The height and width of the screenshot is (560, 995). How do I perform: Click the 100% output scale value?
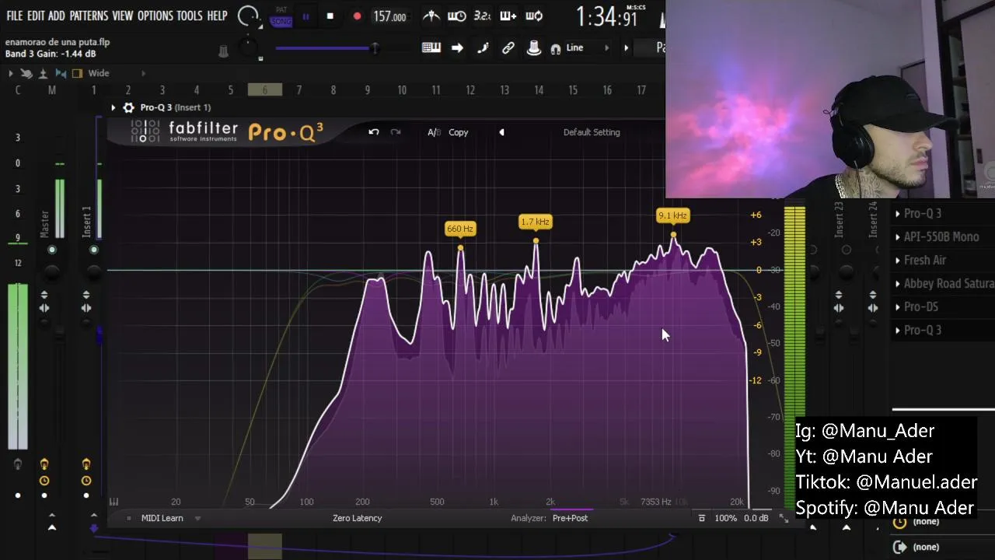pyautogui.click(x=725, y=518)
